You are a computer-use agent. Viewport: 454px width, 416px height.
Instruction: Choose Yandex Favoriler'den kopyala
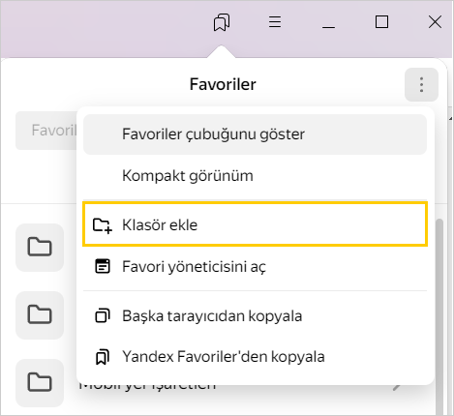255,357
